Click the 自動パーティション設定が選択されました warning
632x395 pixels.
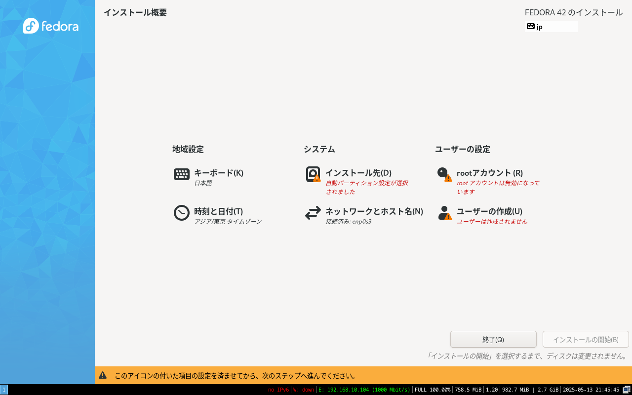point(367,187)
